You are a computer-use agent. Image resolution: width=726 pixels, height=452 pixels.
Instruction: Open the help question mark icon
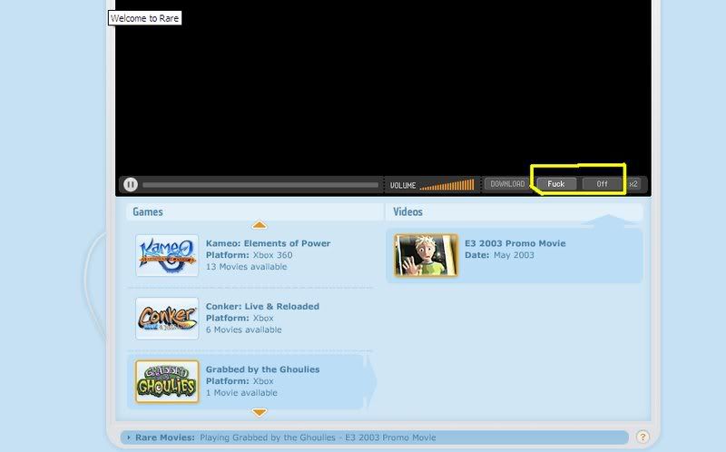[x=643, y=437]
